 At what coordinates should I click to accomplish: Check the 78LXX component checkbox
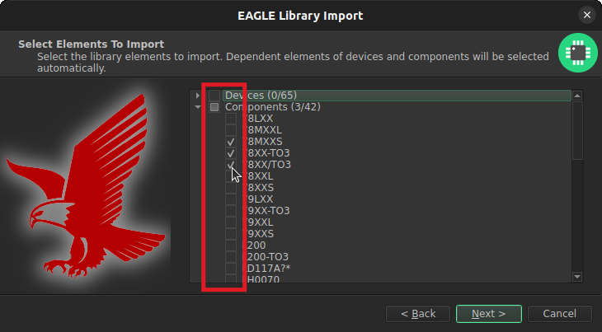[231, 119]
